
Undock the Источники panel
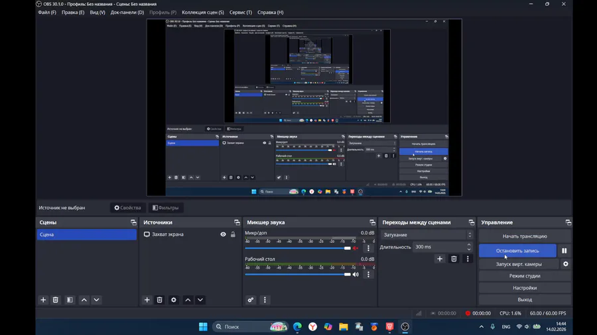coord(237,222)
